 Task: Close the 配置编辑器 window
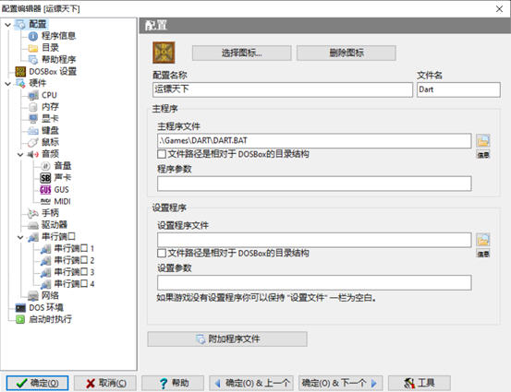499,9
